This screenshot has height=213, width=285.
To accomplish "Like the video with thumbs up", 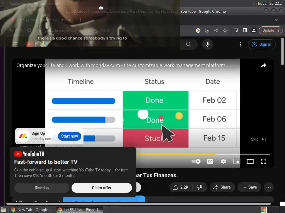I will coord(181,187).
